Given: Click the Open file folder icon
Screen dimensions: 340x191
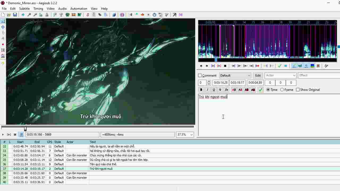Looking at the screenshot, I should [x=9, y=15].
